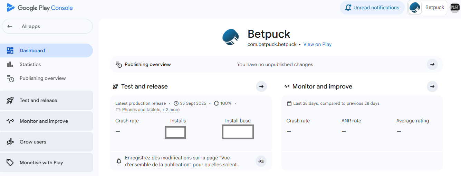Click Phones and tablets, + 2 more
The width and height of the screenshot is (461, 176).
pyautogui.click(x=151, y=110)
